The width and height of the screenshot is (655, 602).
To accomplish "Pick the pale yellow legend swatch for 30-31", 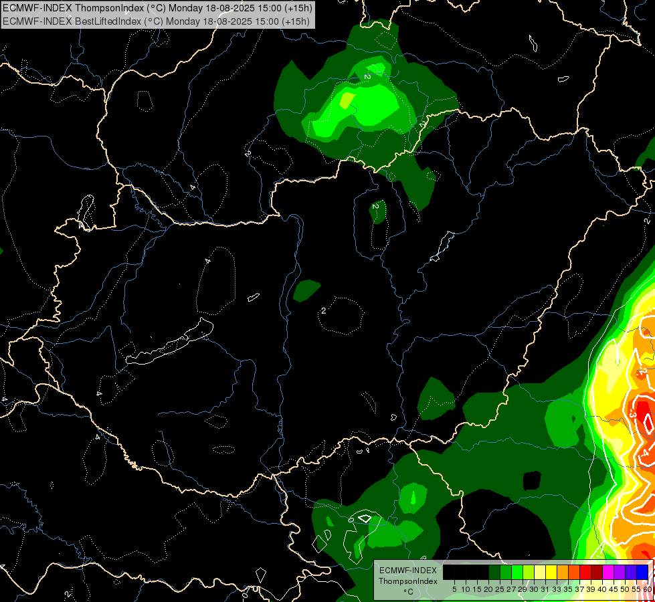I will coord(540,572).
